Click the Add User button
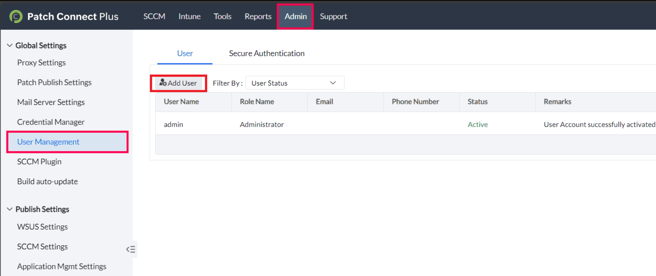This screenshot has height=276, width=656. coord(178,83)
